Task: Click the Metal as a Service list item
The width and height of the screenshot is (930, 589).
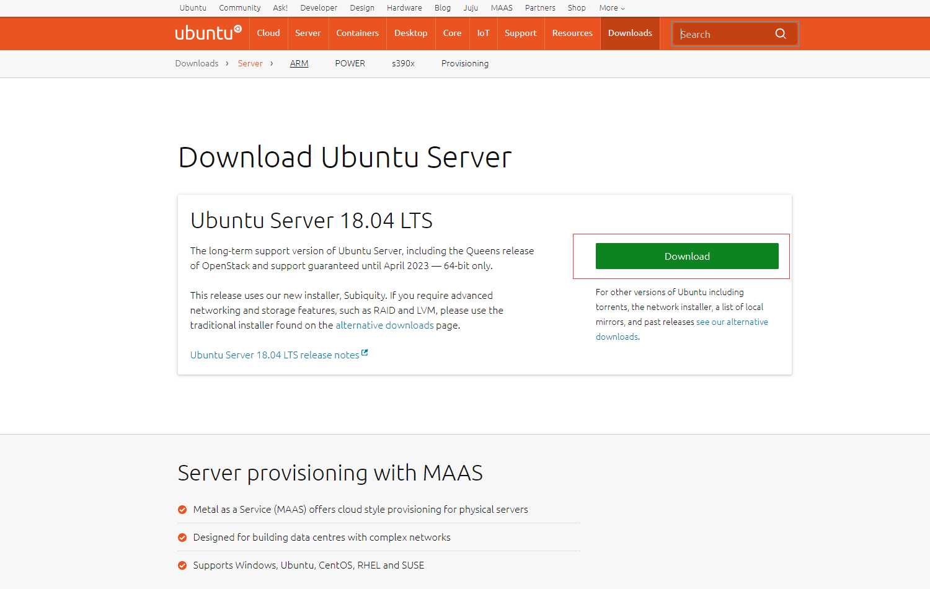Action: pyautogui.click(x=379, y=510)
